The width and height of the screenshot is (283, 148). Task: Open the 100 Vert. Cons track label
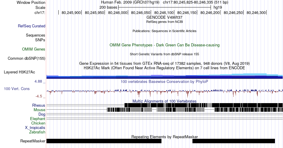click(x=17, y=89)
